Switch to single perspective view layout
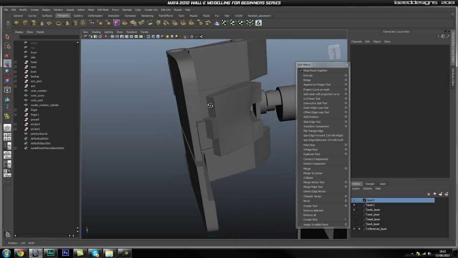This screenshot has width=458, height=258. 8,128
